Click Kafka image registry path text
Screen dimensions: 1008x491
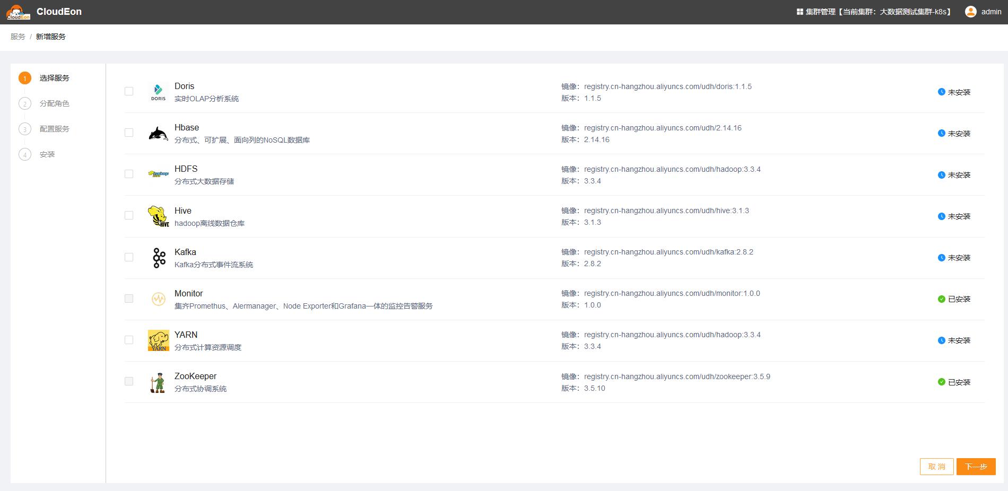coord(668,252)
